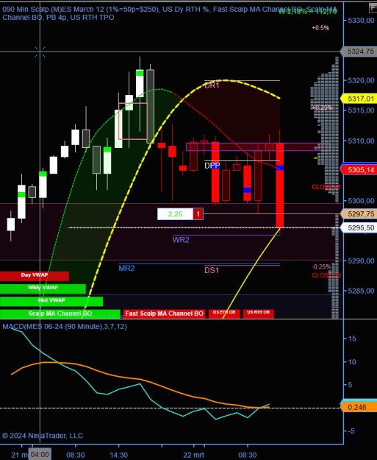Select the 2,25 order label box
Image resolution: width=377 pixels, height=460 pixels.
(175, 214)
